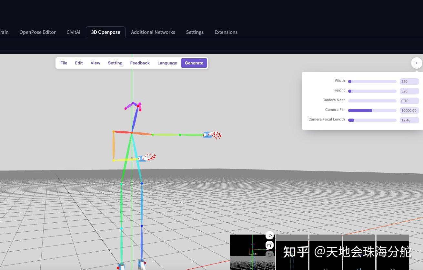Switch to the CivitAi tab
The width and height of the screenshot is (423, 270).
pyautogui.click(x=73, y=32)
